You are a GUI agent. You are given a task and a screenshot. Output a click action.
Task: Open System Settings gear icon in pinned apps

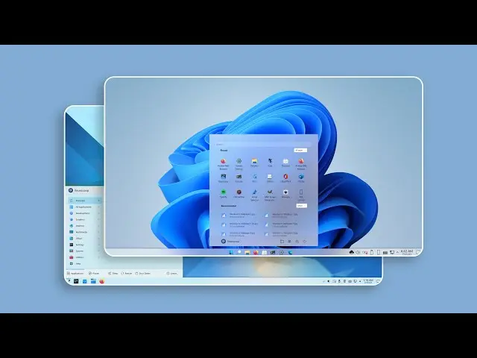(x=238, y=161)
